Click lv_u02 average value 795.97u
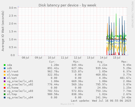This screenshot has height=107, width=135. (101, 85)
